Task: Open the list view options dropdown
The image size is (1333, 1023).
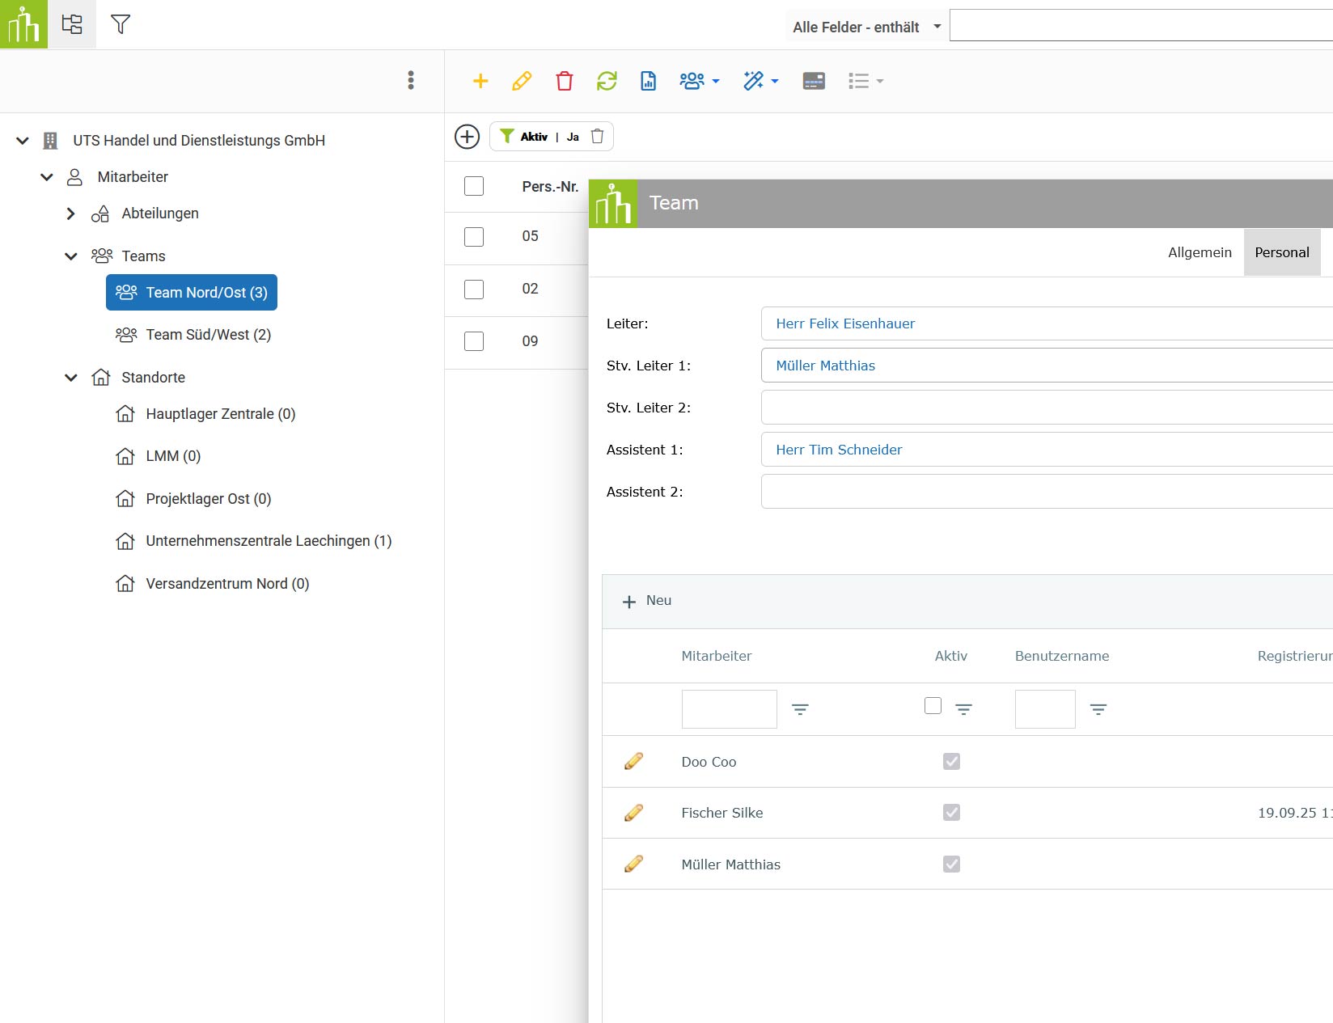Action: pyautogui.click(x=865, y=81)
